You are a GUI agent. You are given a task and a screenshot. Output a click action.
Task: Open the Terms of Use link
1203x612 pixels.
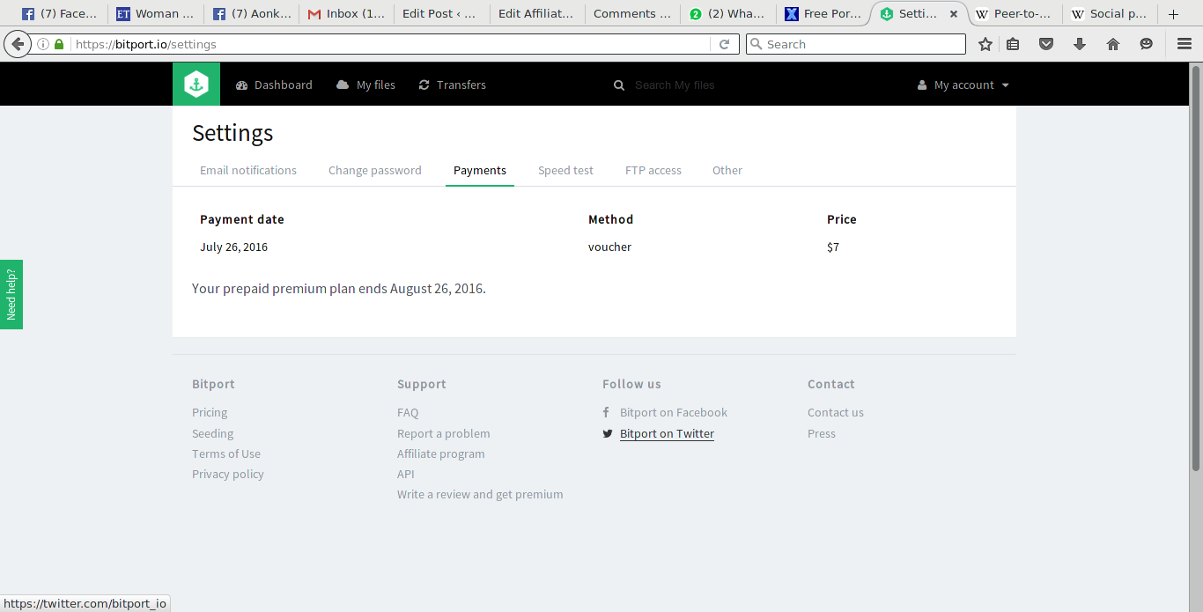226,453
